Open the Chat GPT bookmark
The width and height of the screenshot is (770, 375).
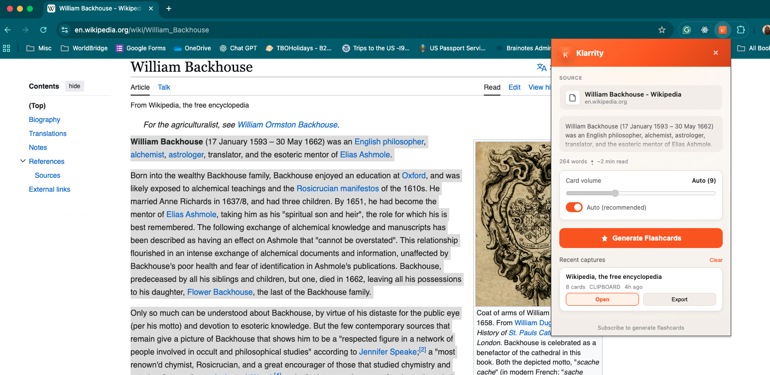[238, 48]
